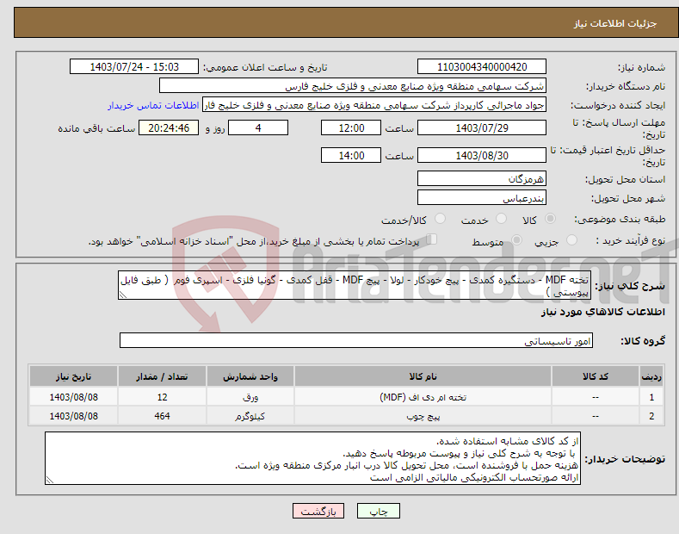Click the کد کالا column header
The width and height of the screenshot is (679, 534).
pyautogui.click(x=595, y=376)
